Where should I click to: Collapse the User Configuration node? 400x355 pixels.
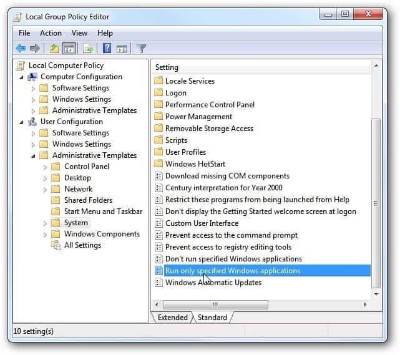[x=21, y=122]
